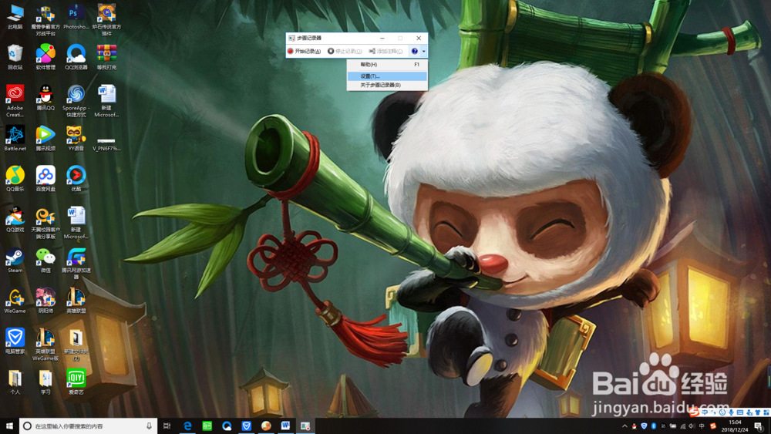Open Microsoft Edge from the taskbar

187,426
